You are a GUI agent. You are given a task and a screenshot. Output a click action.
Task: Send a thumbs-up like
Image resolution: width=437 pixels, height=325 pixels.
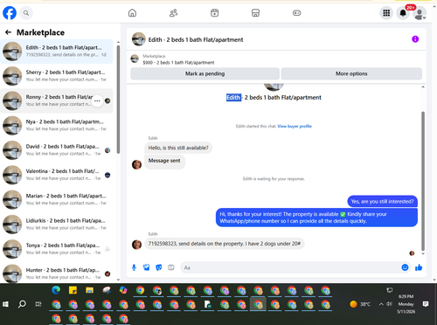(x=419, y=267)
